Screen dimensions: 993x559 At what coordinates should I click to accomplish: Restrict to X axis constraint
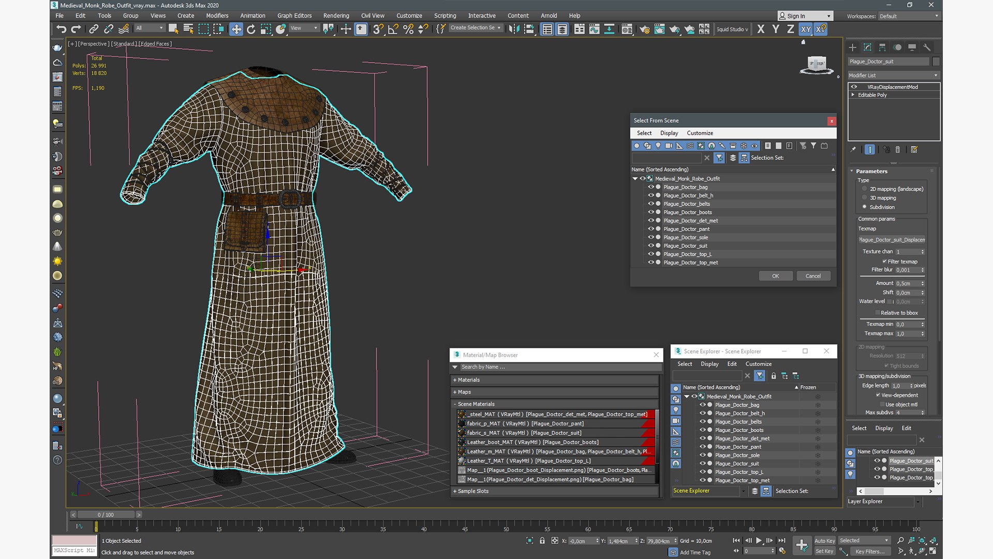[x=761, y=29]
